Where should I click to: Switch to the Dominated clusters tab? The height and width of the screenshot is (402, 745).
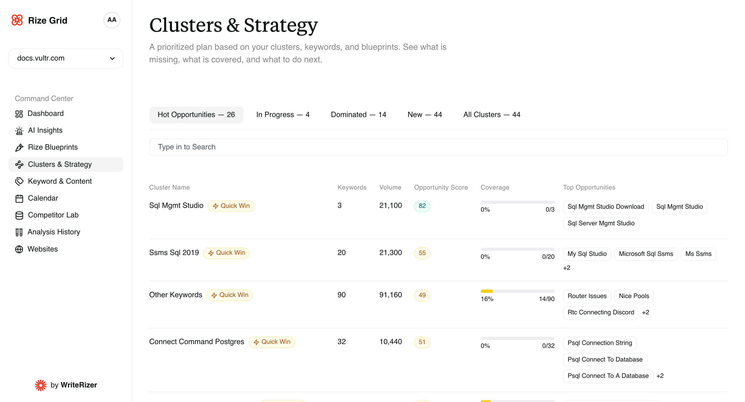358,114
